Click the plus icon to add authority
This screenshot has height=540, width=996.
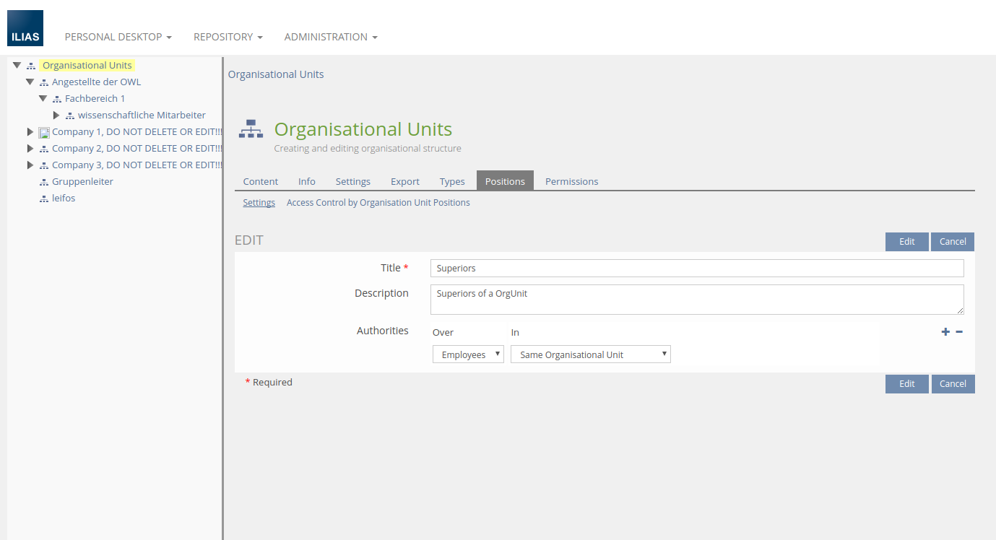[x=945, y=332]
